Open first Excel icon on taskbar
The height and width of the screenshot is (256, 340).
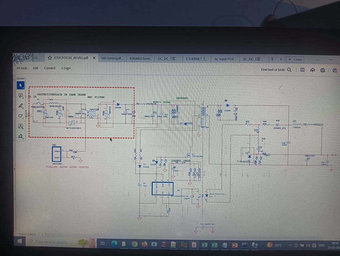205,245
